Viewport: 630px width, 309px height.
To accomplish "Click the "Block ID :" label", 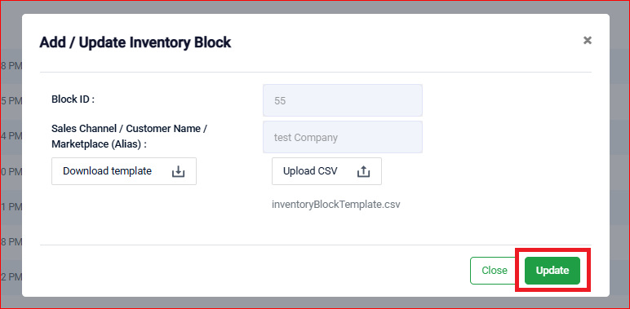I will click(73, 99).
